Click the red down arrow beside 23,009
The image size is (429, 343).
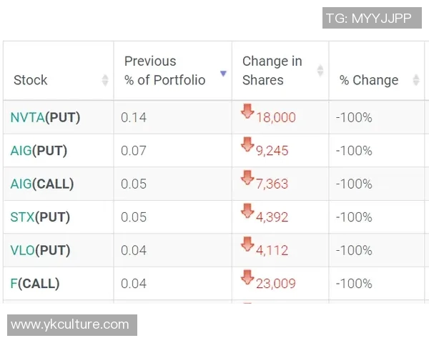click(x=248, y=277)
